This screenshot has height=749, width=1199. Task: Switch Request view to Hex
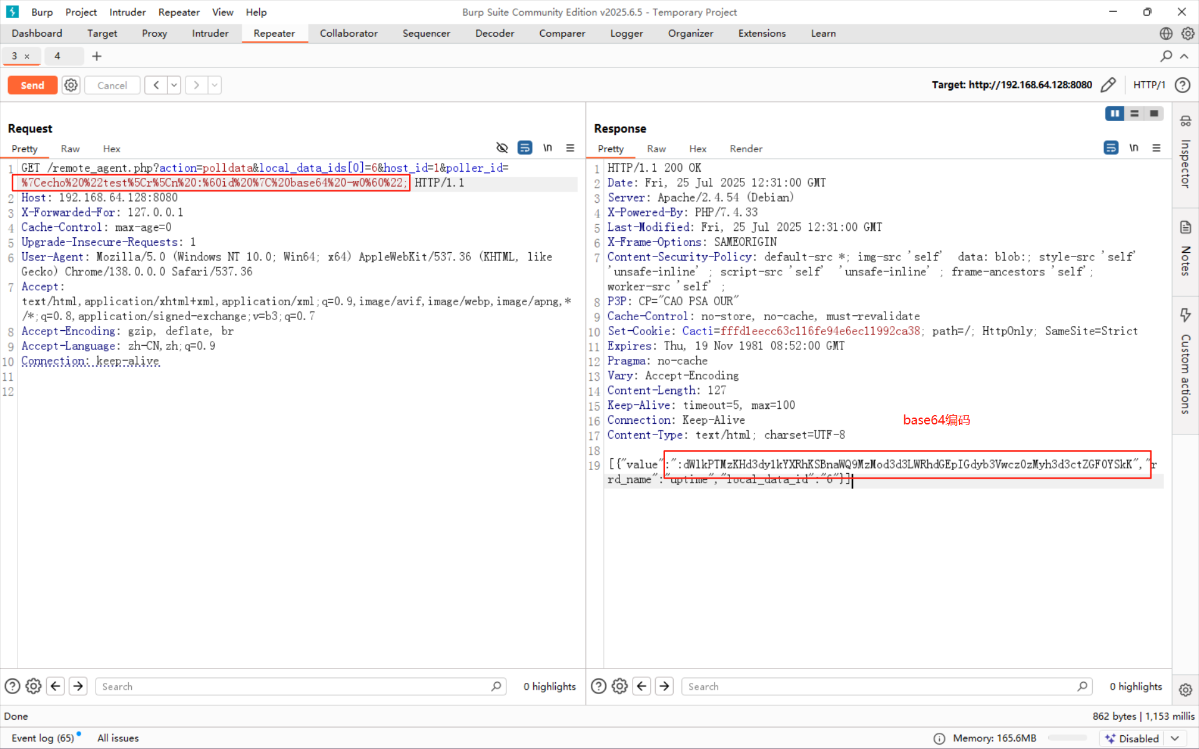[112, 149]
